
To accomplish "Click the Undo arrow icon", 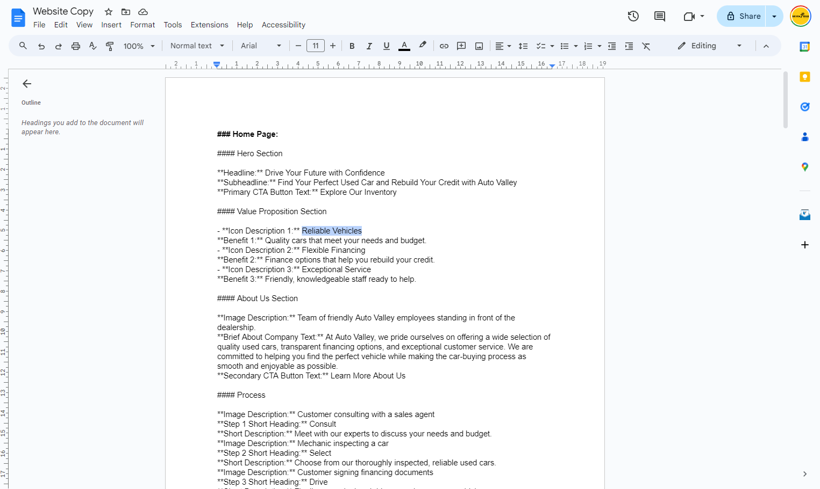I will (x=41, y=46).
